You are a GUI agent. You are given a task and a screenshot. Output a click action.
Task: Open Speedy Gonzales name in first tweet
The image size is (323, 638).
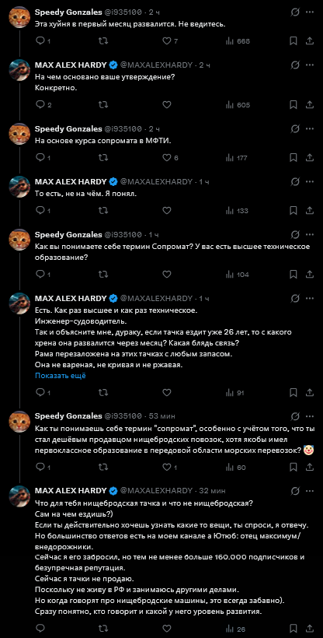coord(68,12)
